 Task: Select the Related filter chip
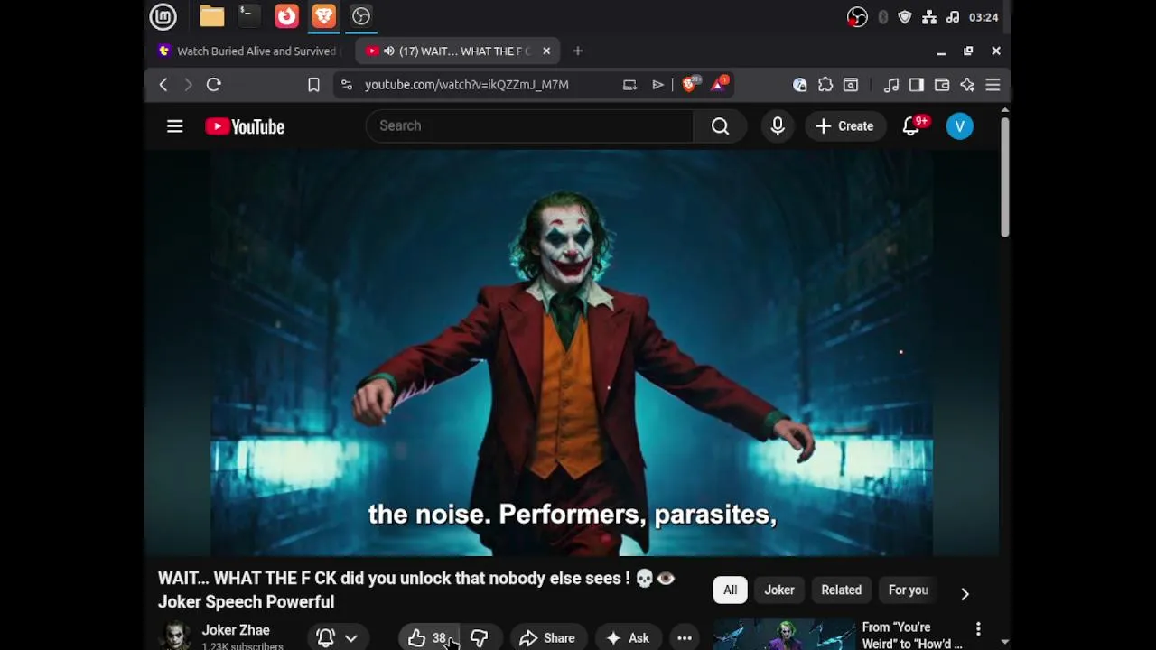point(841,590)
